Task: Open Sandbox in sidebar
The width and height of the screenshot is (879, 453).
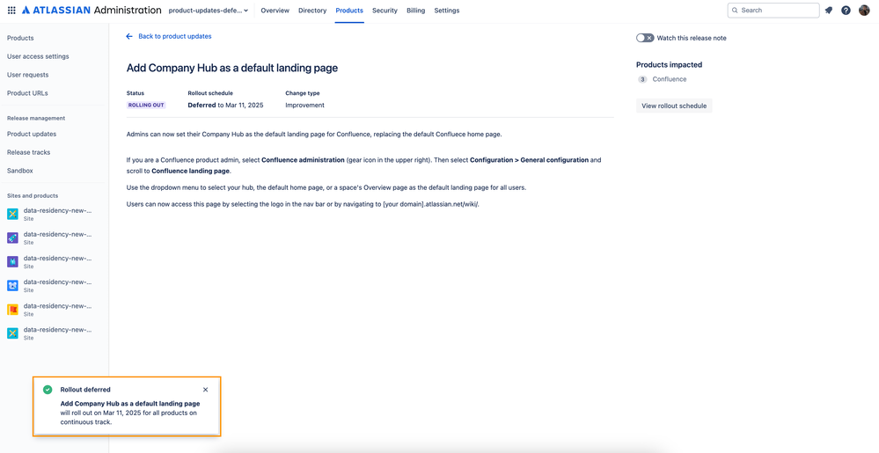Action: point(19,171)
